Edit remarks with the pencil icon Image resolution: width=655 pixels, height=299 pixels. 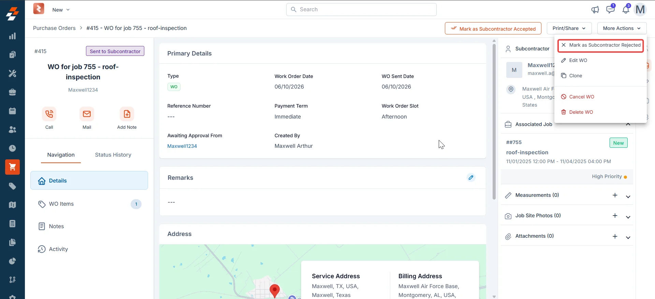tap(471, 177)
